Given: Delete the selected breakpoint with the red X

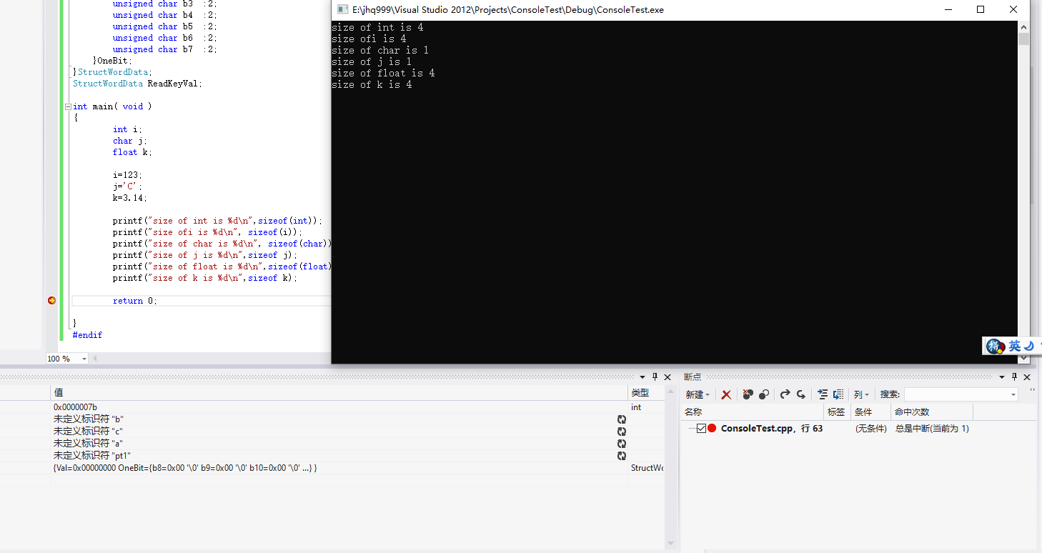Looking at the screenshot, I should pyautogui.click(x=726, y=394).
